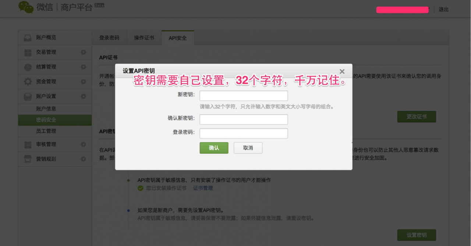Click the 资金管理 gear icon
The width and height of the screenshot is (471, 246).
[28, 81]
